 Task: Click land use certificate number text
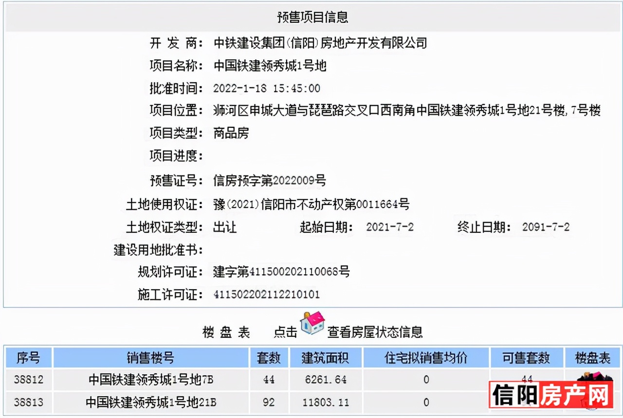(x=311, y=204)
